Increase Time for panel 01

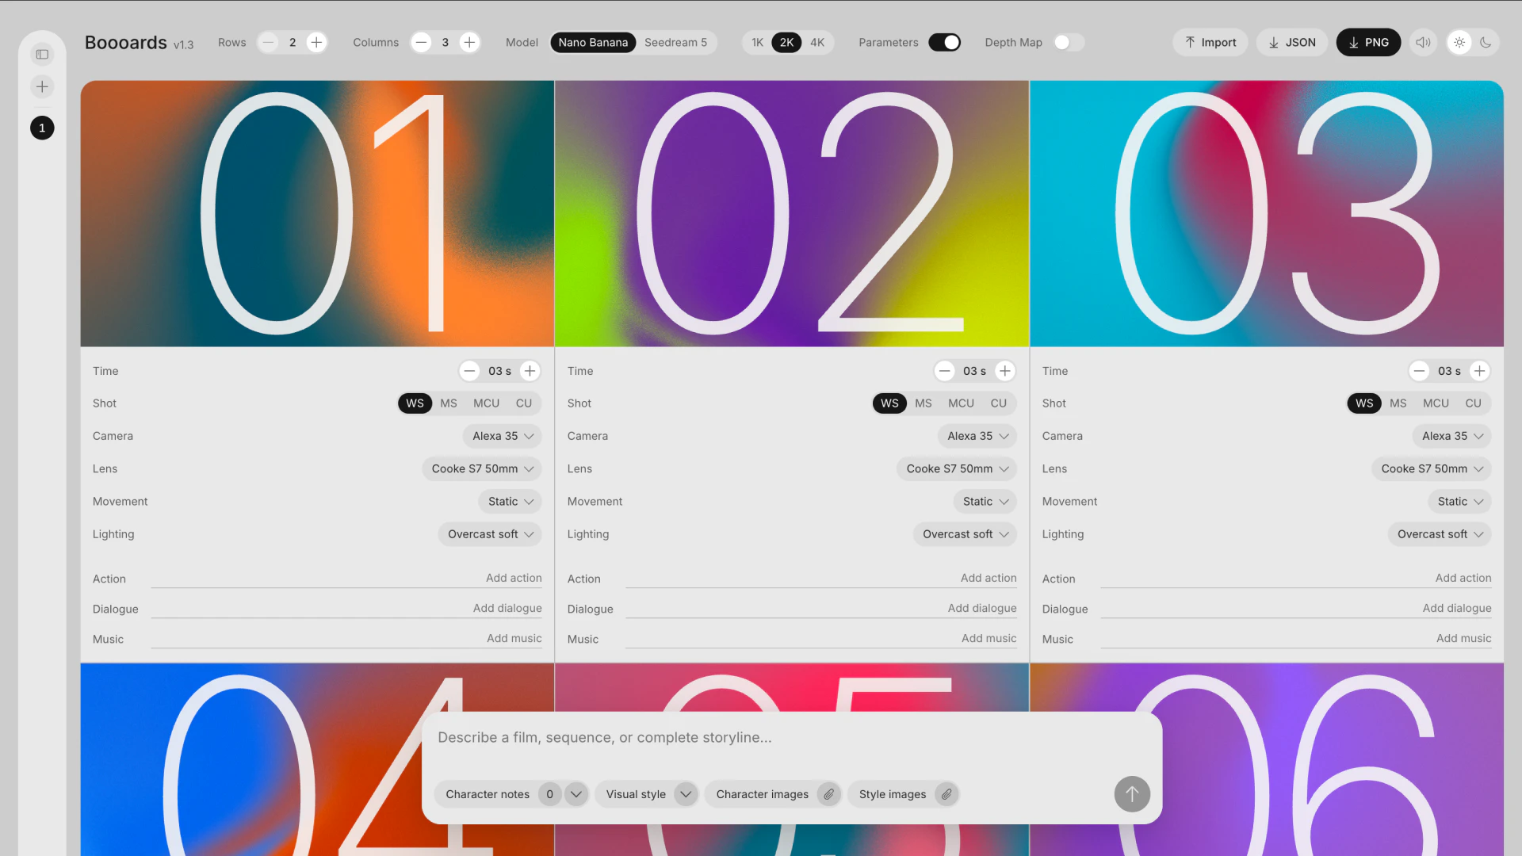(530, 371)
